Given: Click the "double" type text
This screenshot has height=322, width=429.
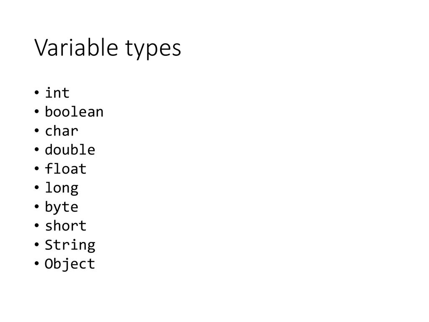Looking at the screenshot, I should point(70,150).
